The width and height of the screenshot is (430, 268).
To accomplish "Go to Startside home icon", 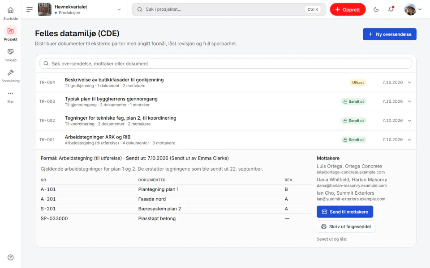I will (x=10, y=10).
